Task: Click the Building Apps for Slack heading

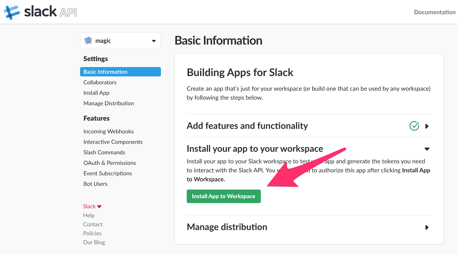Action: [x=240, y=73]
